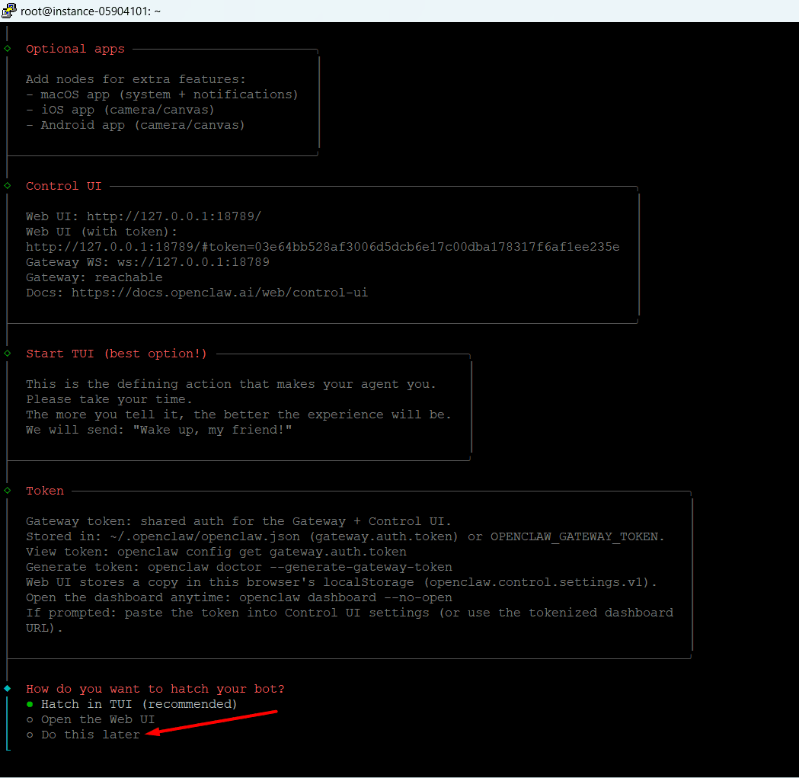Click the openclaw doctor --generate-gateway-token command text
This screenshot has width=799, height=778.
pos(299,567)
